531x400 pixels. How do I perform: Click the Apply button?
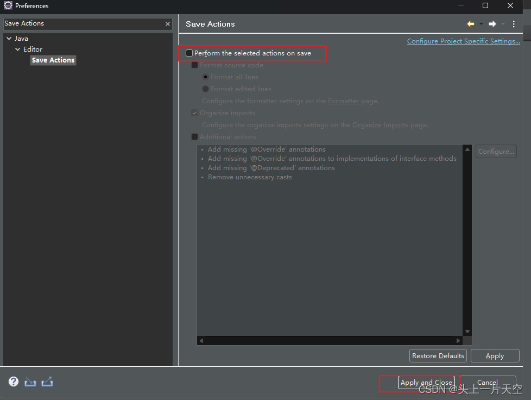click(495, 355)
